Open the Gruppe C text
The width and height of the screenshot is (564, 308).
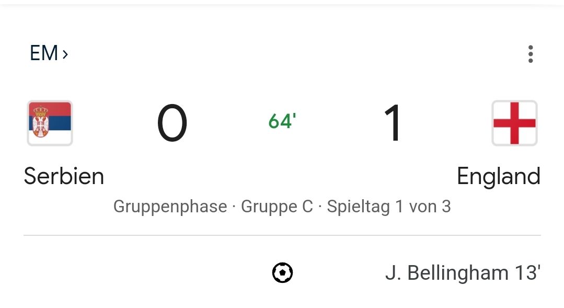click(277, 207)
